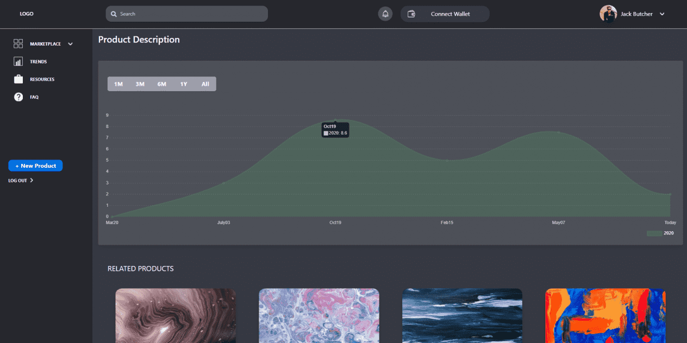Select the 6M time range tab
The height and width of the screenshot is (343, 687).
pos(162,84)
